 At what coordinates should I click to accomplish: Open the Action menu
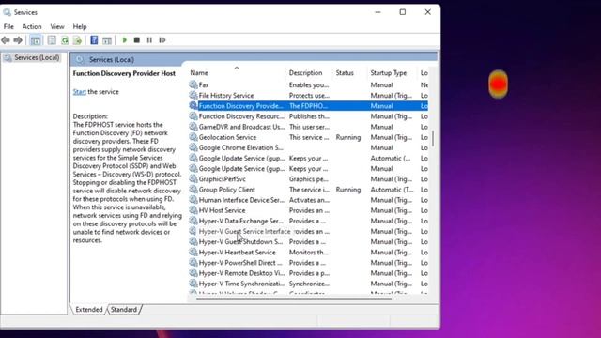coord(32,26)
